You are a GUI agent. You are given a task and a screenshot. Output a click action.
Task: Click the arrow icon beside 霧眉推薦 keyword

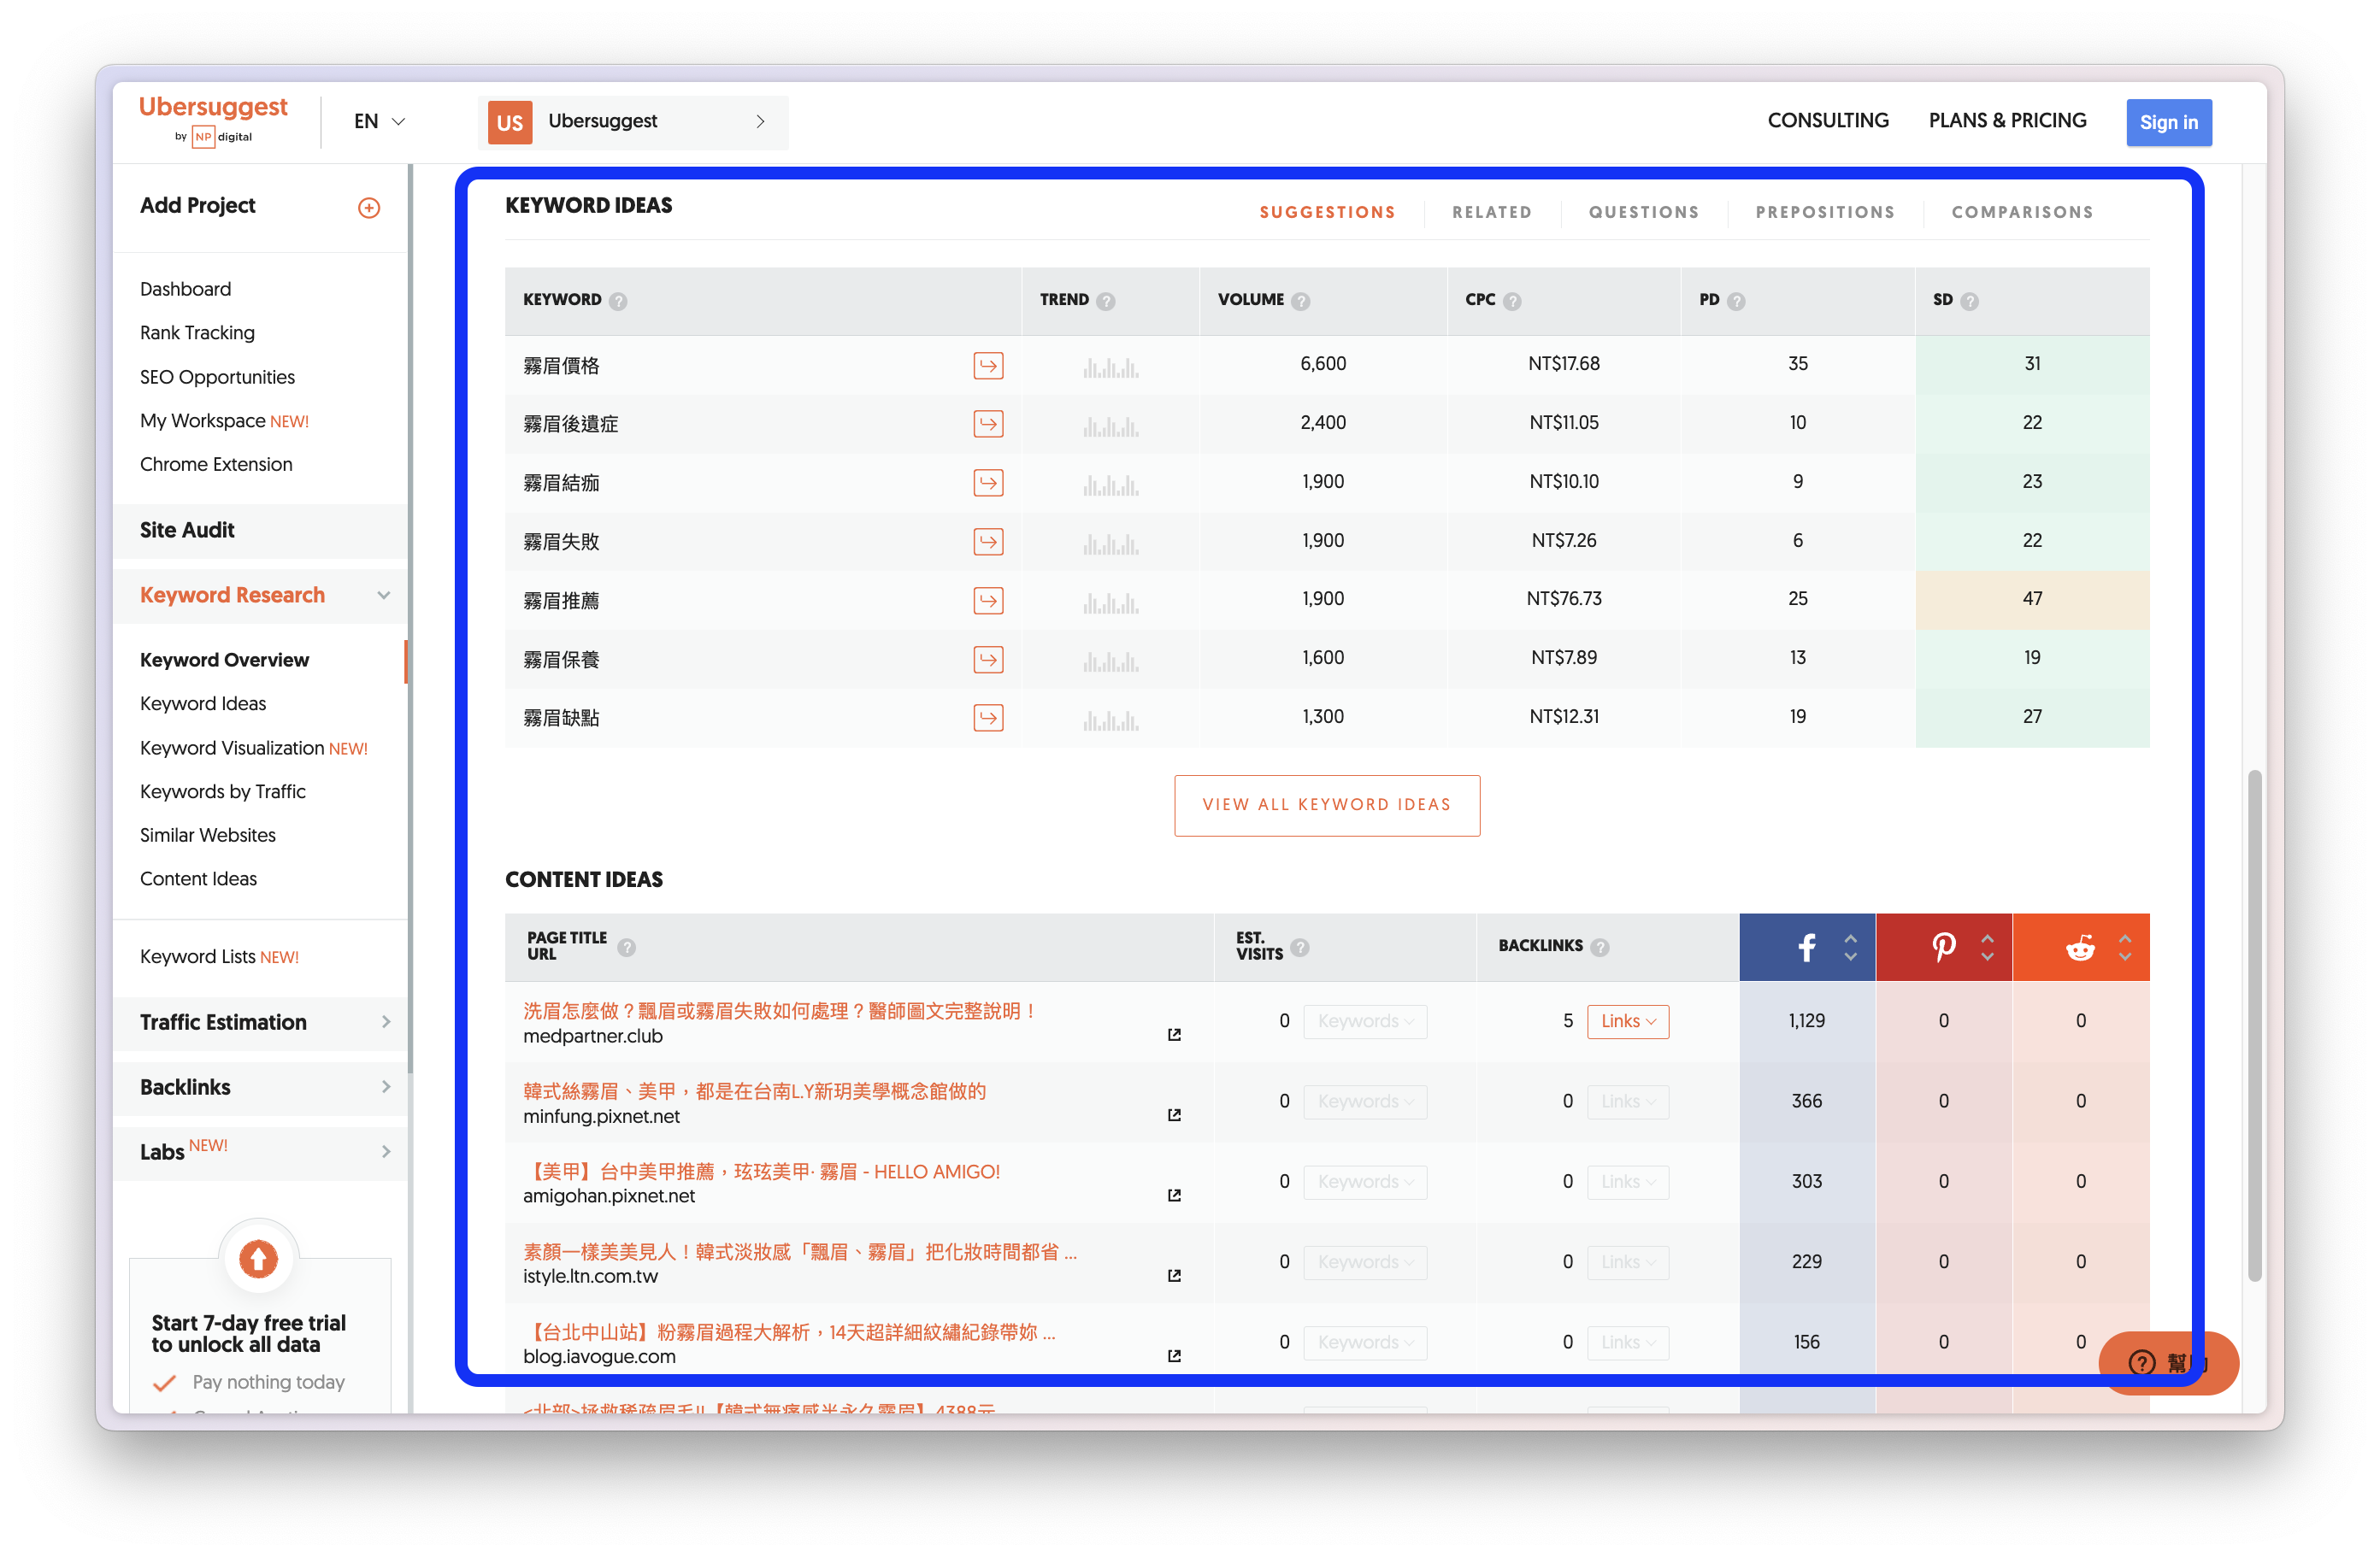988,601
